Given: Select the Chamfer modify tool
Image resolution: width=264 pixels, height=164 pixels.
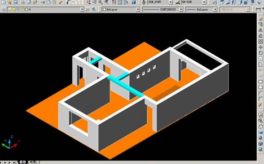Looking at the screenshot, I should pyautogui.click(x=260, y=93).
